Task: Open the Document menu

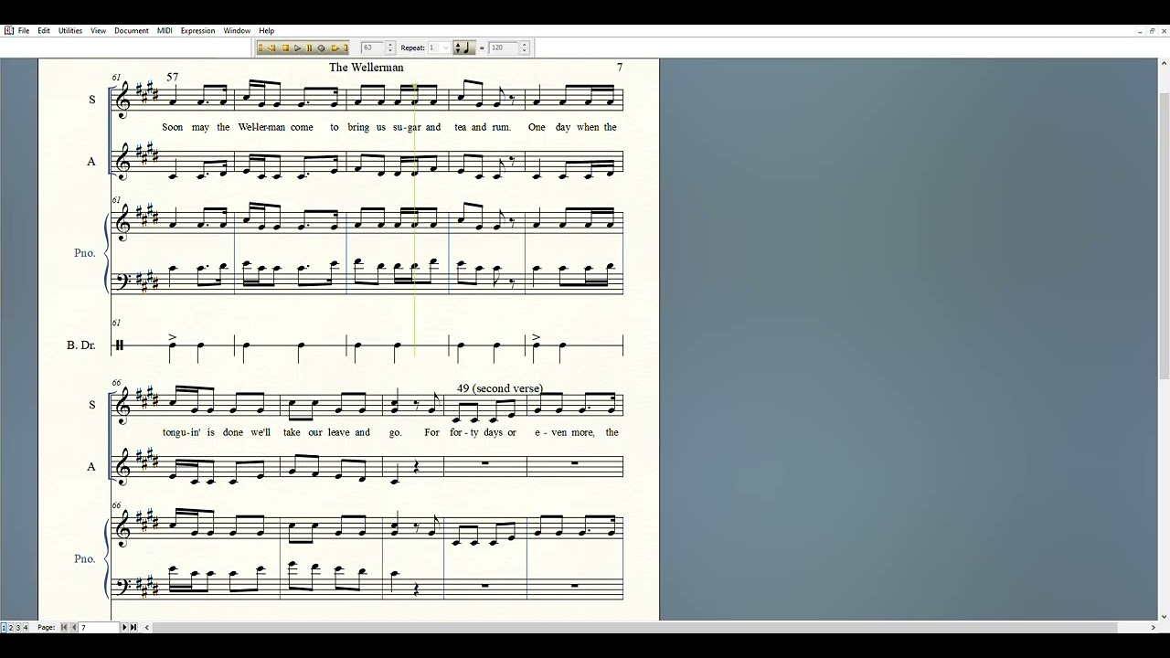Action: point(132,31)
